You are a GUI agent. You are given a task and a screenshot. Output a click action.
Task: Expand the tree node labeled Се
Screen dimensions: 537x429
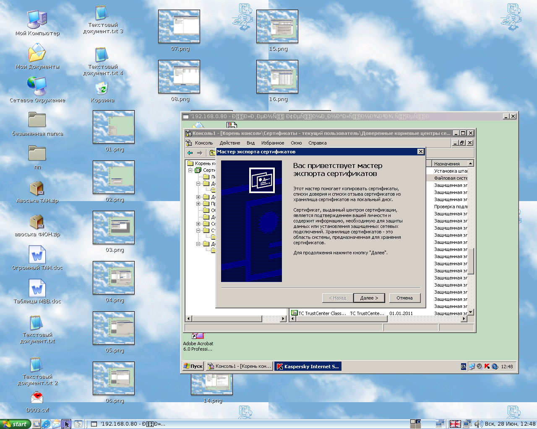198,224
